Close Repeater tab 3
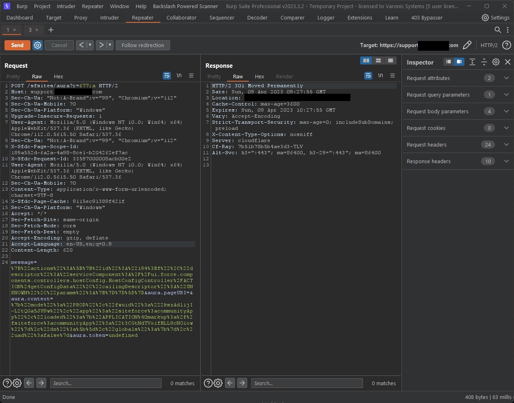 point(37,30)
